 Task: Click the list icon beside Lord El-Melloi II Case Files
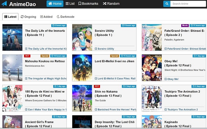click(x=96, y=79)
